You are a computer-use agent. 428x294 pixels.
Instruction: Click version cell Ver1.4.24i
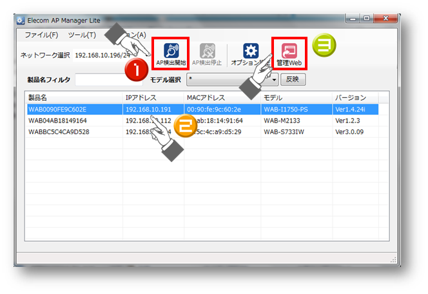pos(350,110)
